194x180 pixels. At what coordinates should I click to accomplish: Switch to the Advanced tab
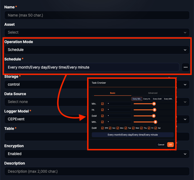coord(153,93)
